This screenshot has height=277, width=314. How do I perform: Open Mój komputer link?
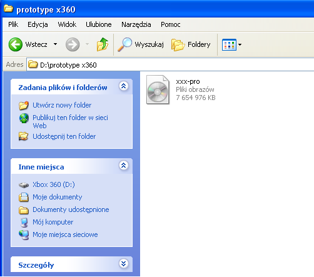pyautogui.click(x=53, y=222)
